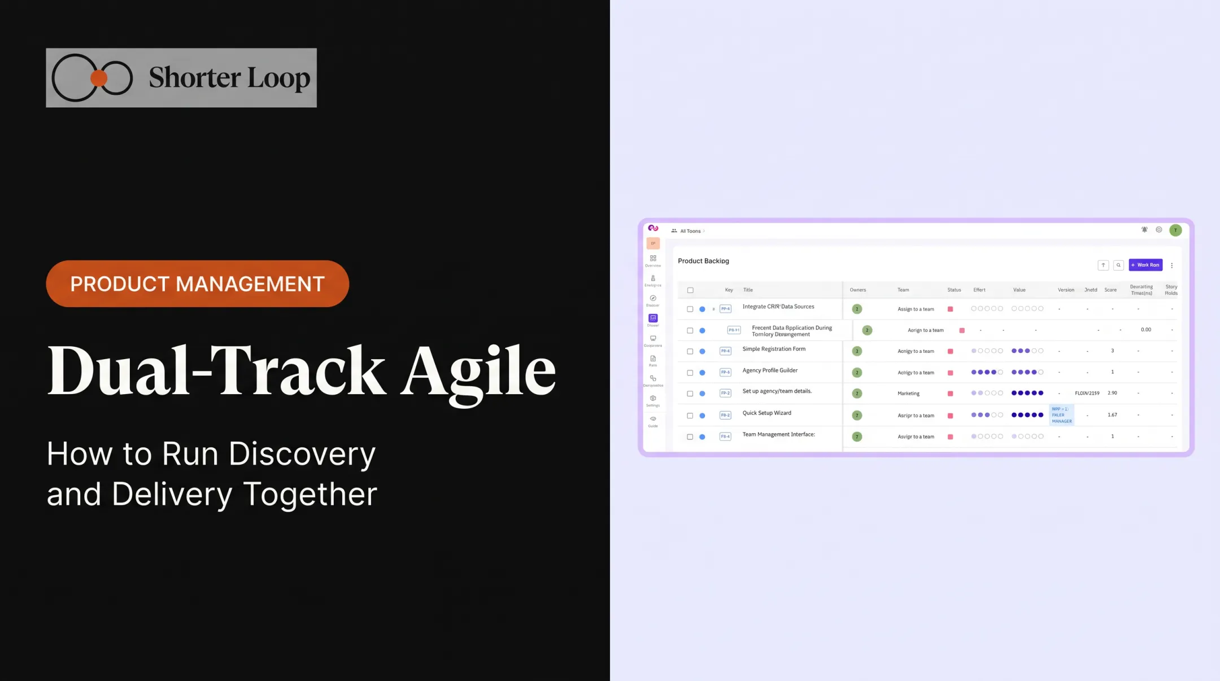The height and width of the screenshot is (681, 1220).
Task: Click the chain-link icon in the sidebar
Action: tap(653, 378)
